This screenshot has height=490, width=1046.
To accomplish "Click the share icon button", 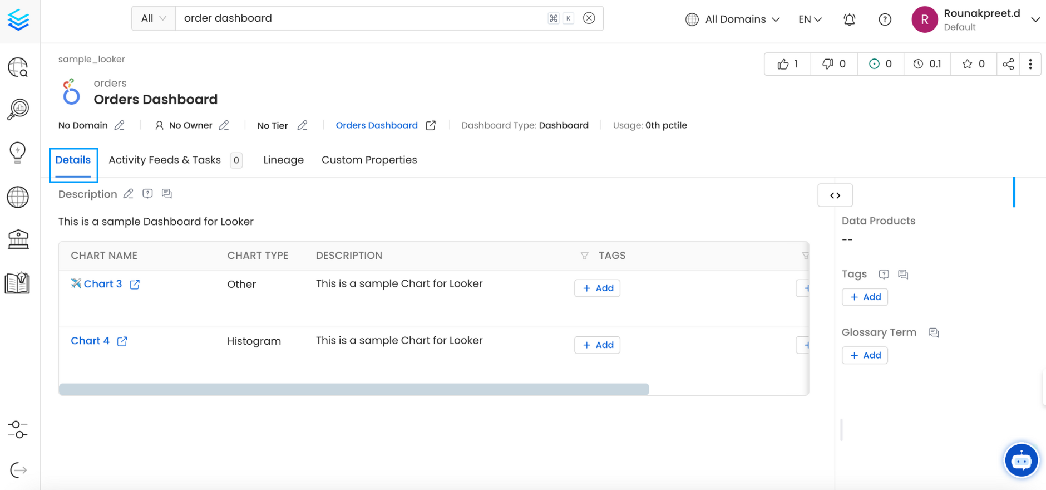I will (1008, 64).
